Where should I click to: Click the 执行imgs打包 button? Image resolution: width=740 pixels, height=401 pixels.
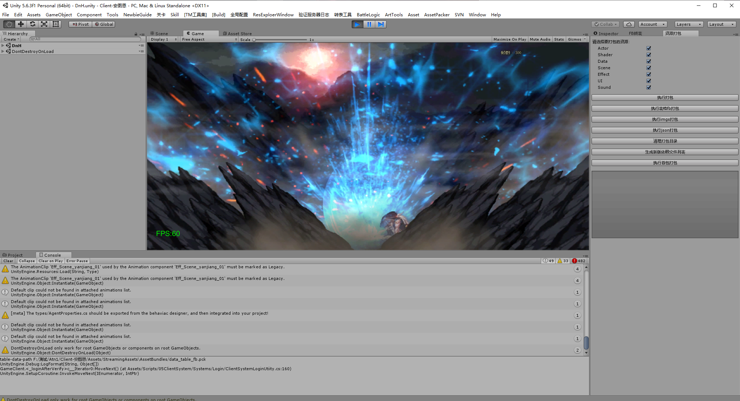pos(665,119)
